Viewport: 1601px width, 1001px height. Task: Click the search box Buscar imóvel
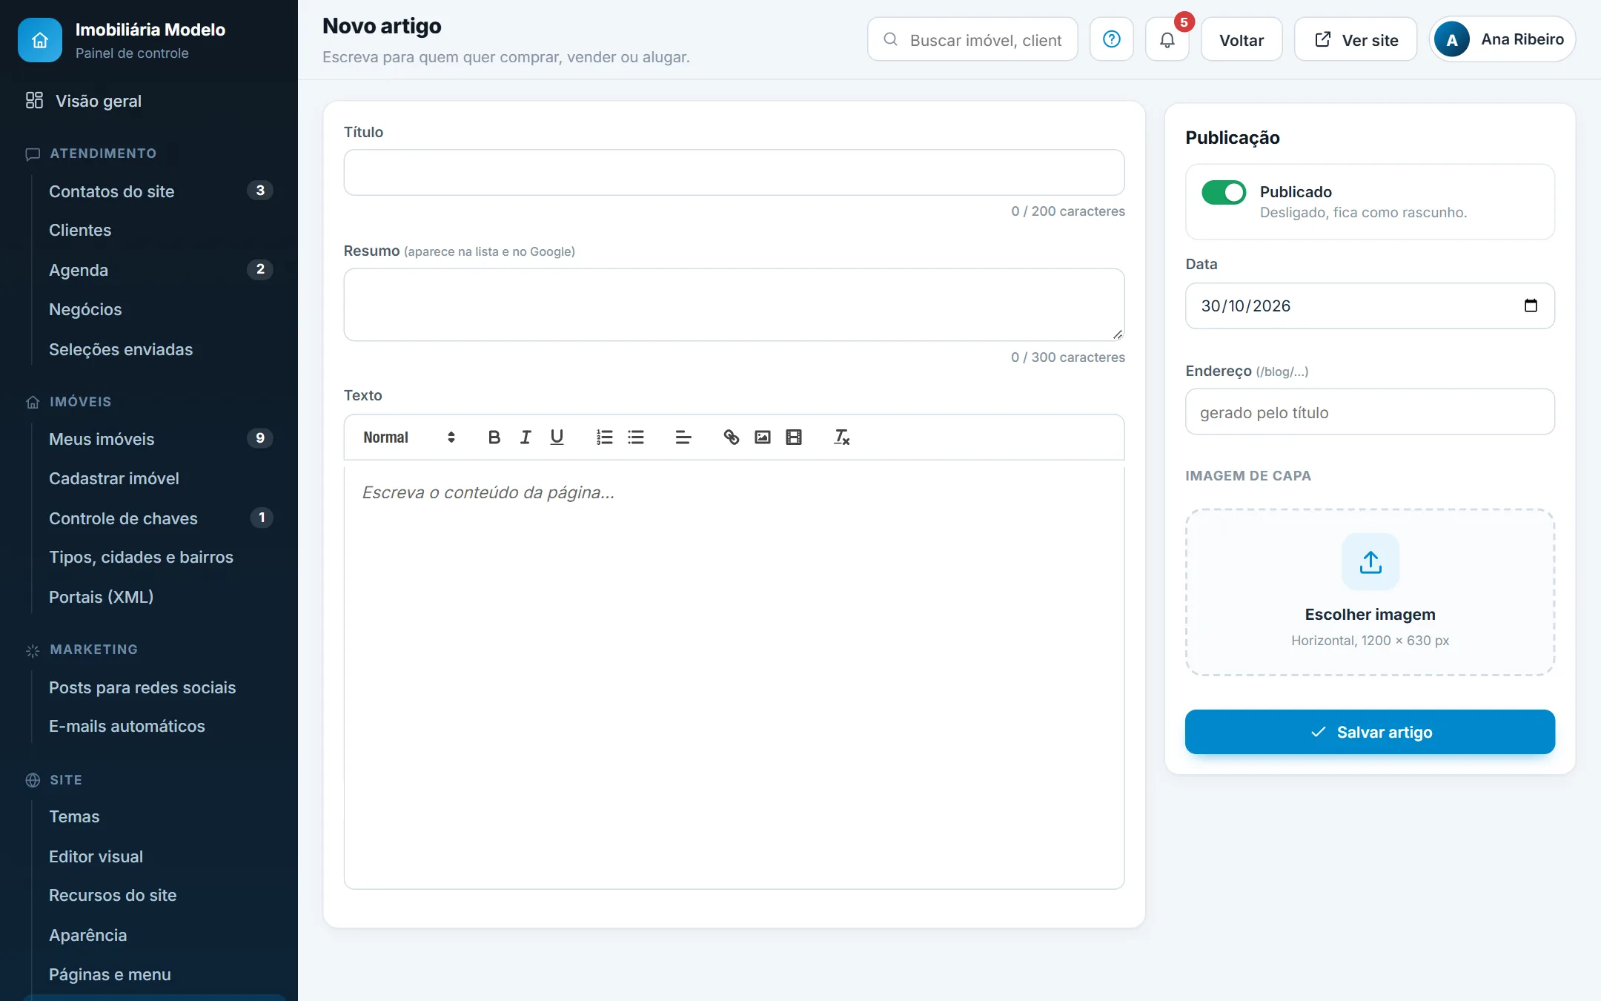(x=972, y=40)
